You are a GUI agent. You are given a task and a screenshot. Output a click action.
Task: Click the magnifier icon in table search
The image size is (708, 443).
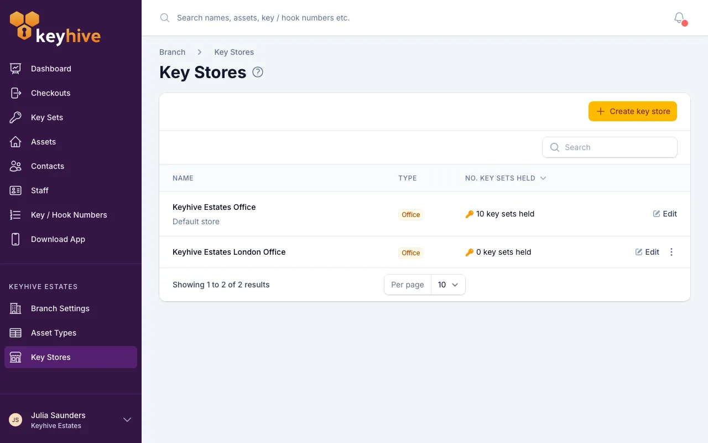point(555,147)
